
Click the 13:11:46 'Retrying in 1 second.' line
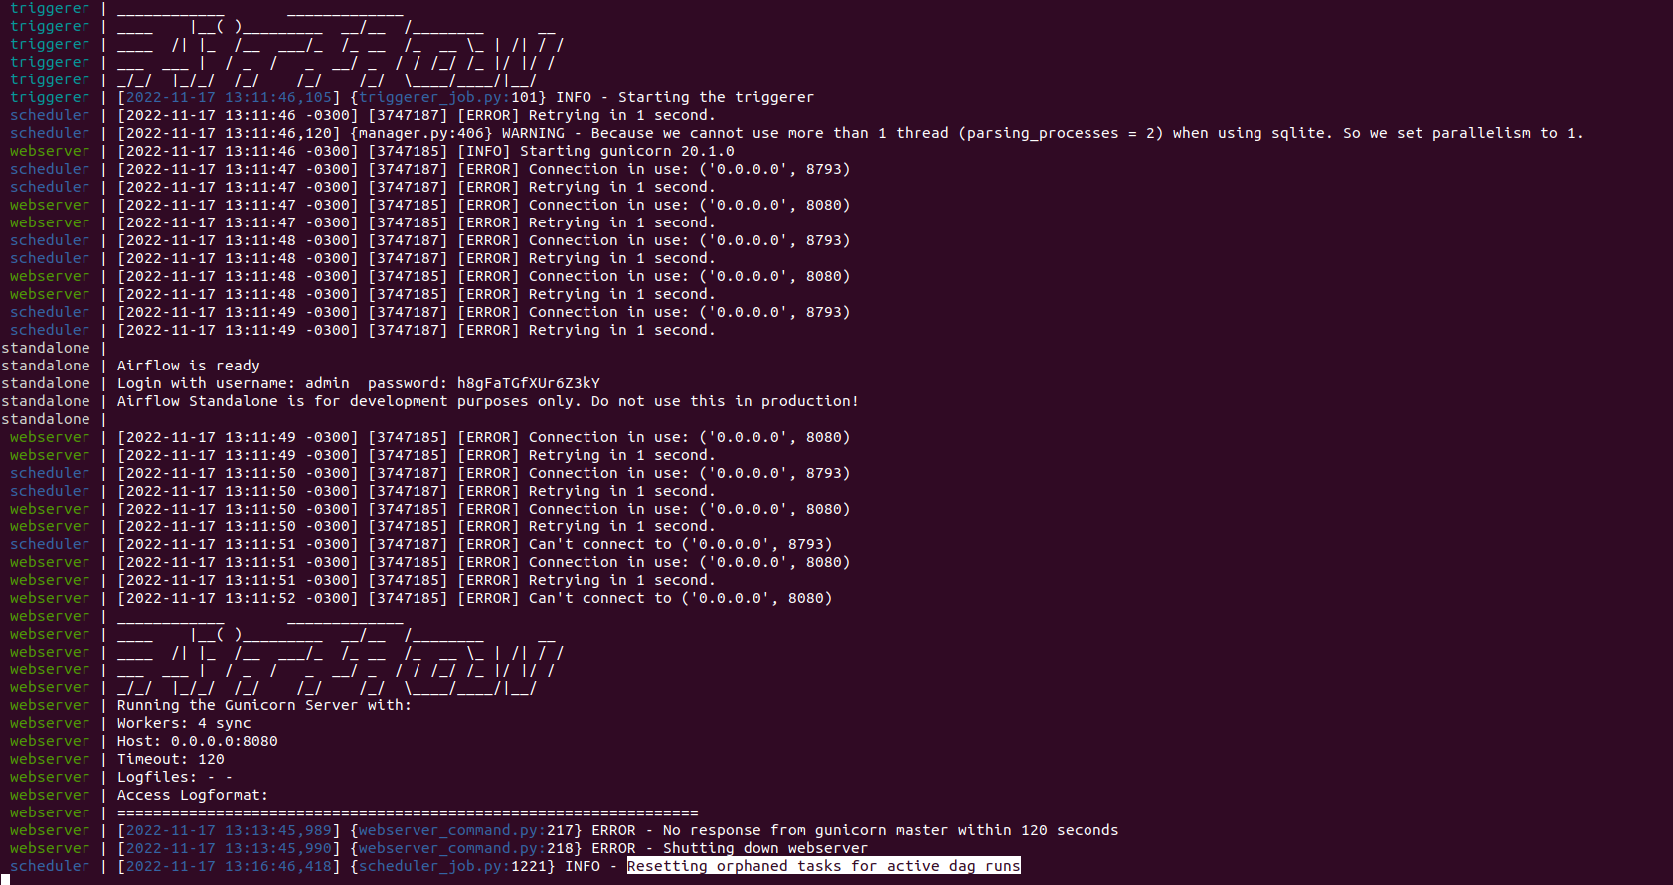416,115
